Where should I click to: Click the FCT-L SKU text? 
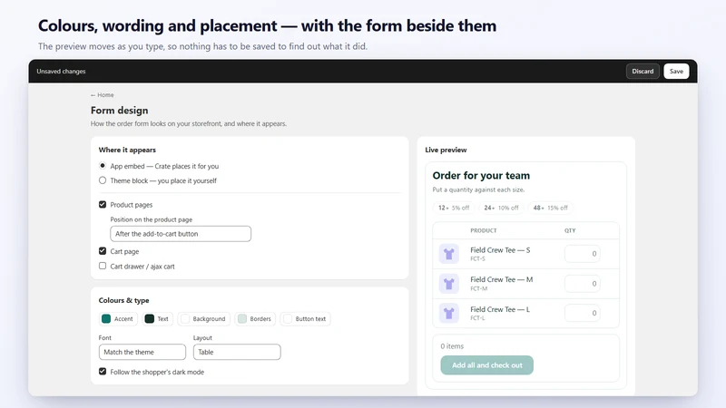click(x=478, y=318)
